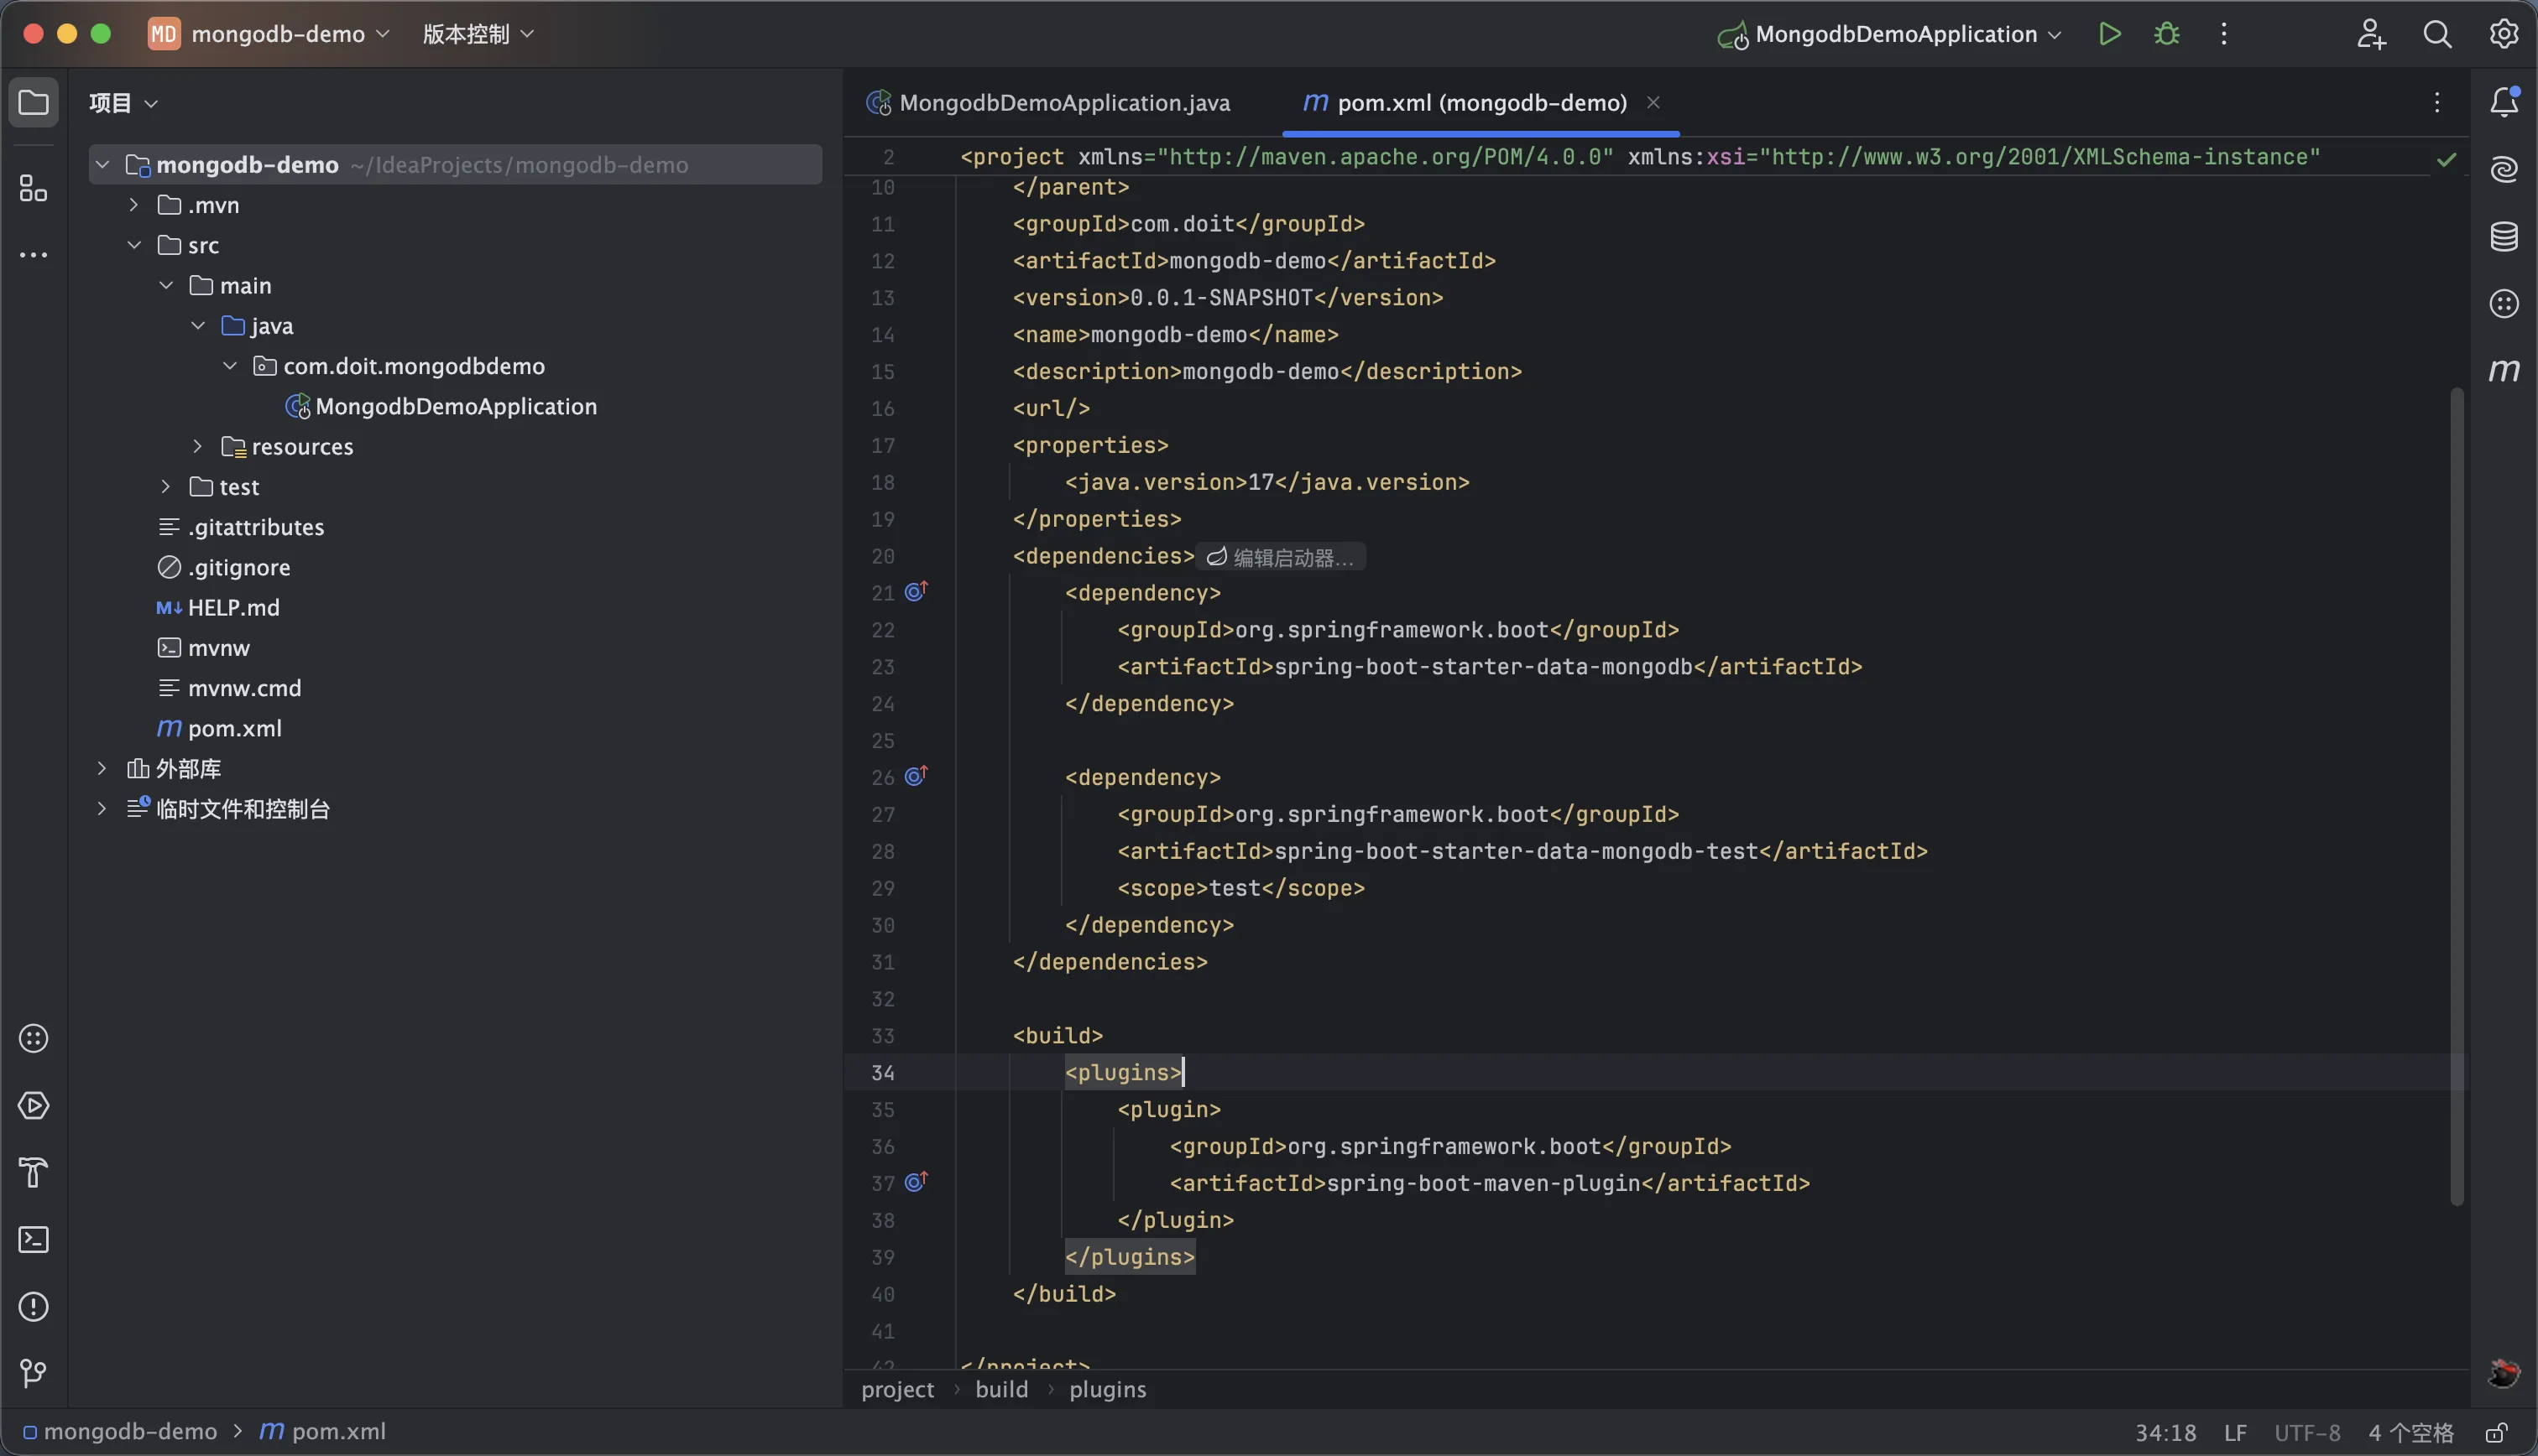This screenshot has width=2538, height=1456.
Task: Open the Maven tool window
Action: [2503, 371]
